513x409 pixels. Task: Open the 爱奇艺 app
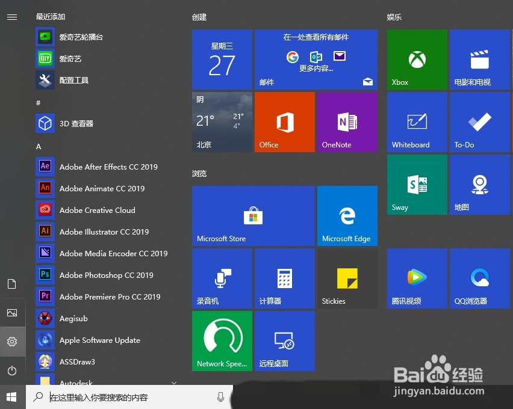tap(107, 58)
